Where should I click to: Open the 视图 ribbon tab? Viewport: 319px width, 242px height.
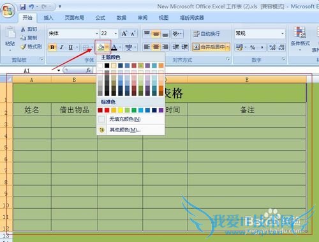click(x=163, y=18)
